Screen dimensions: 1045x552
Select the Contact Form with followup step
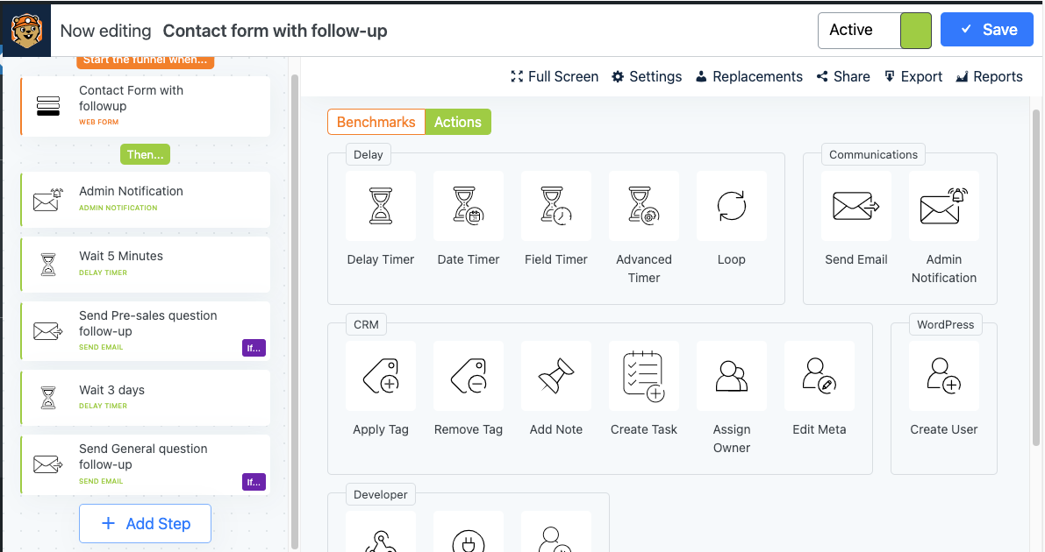coord(146,106)
